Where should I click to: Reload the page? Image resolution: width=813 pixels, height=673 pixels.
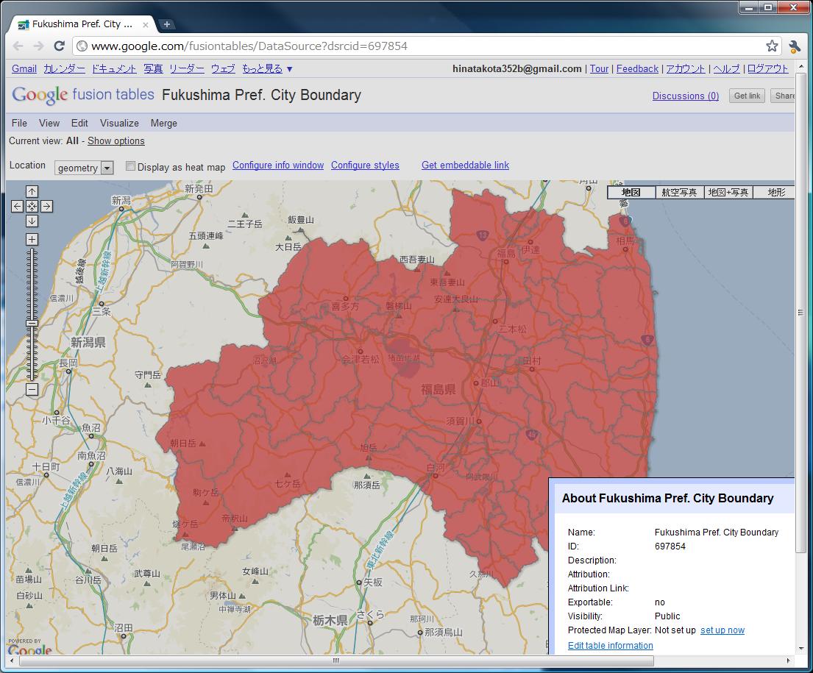tap(59, 46)
